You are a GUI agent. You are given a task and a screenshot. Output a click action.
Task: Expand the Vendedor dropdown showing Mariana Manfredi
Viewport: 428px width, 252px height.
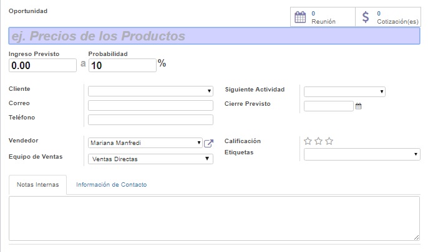145,143
